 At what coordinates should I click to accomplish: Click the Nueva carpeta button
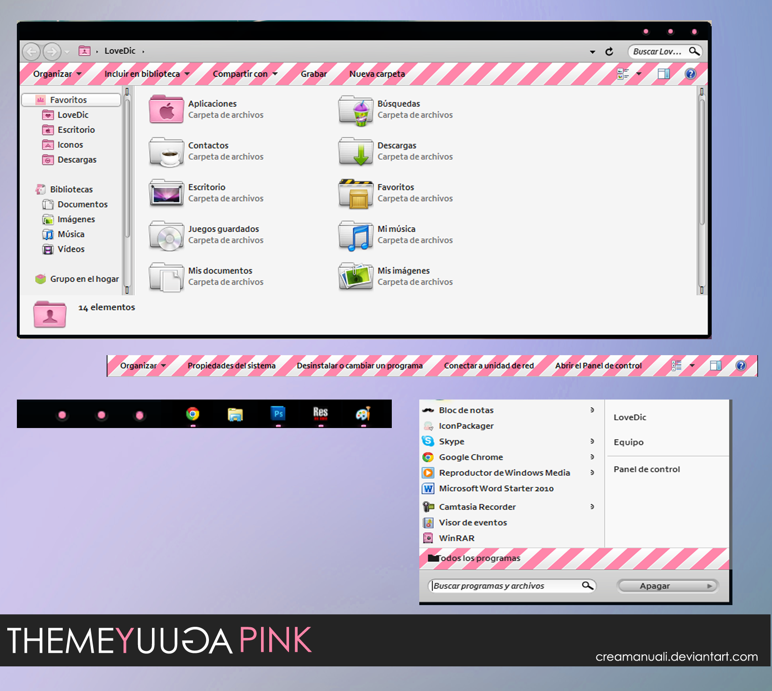[x=377, y=74]
